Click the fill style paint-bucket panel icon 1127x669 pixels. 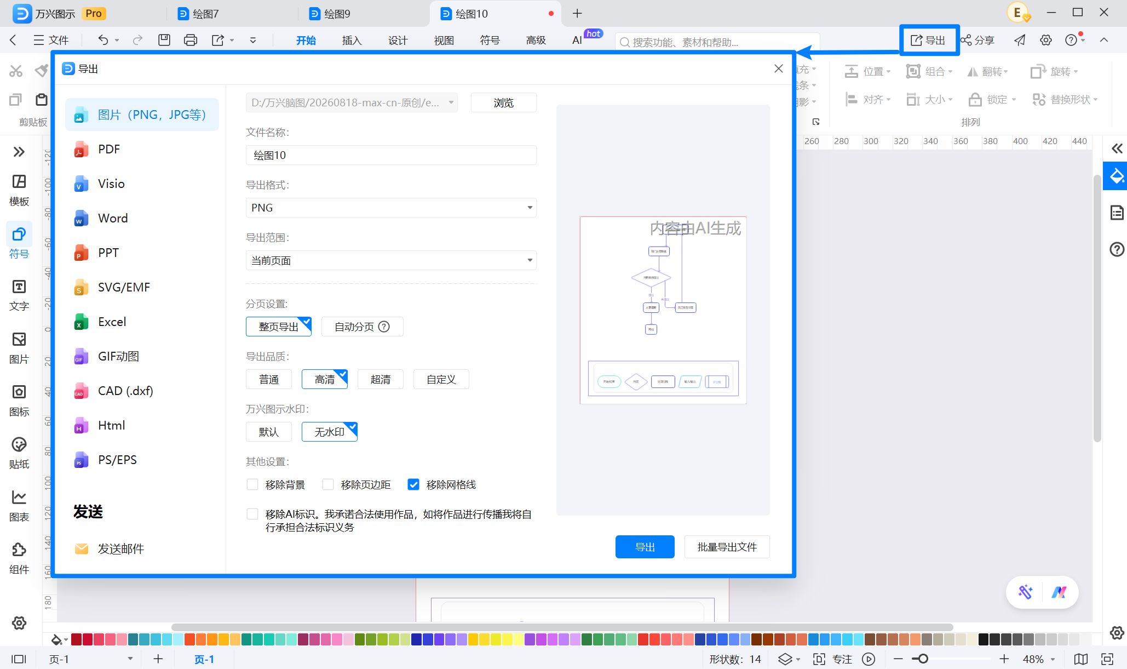[x=1116, y=176]
